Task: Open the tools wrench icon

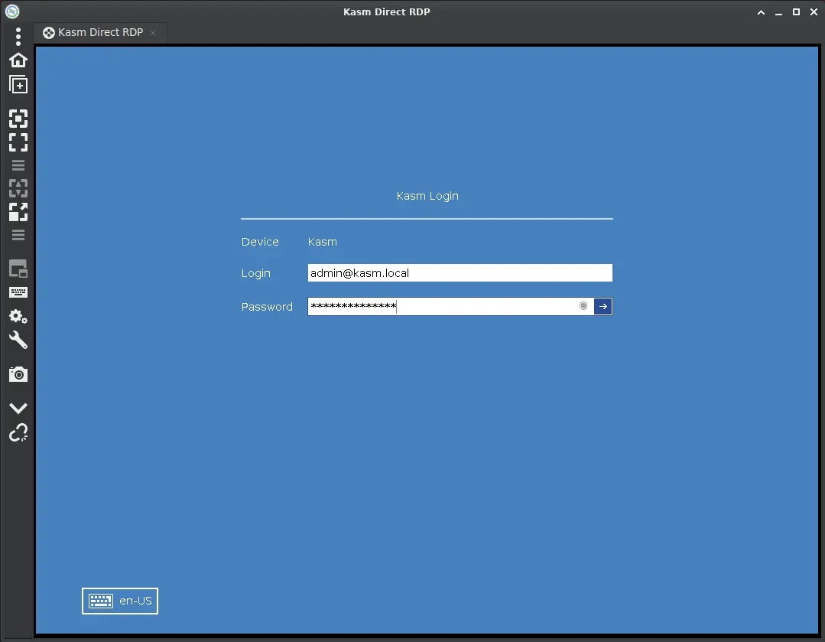Action: pos(18,340)
